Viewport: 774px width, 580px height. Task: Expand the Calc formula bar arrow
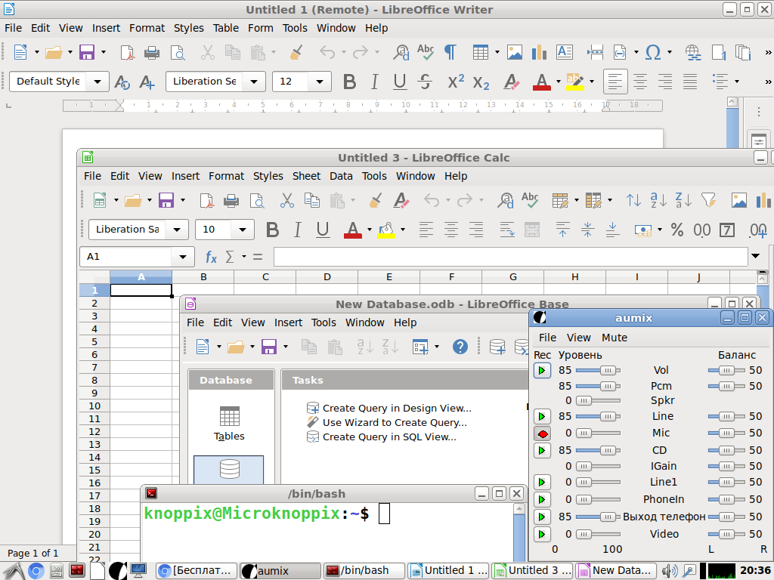[x=755, y=256]
